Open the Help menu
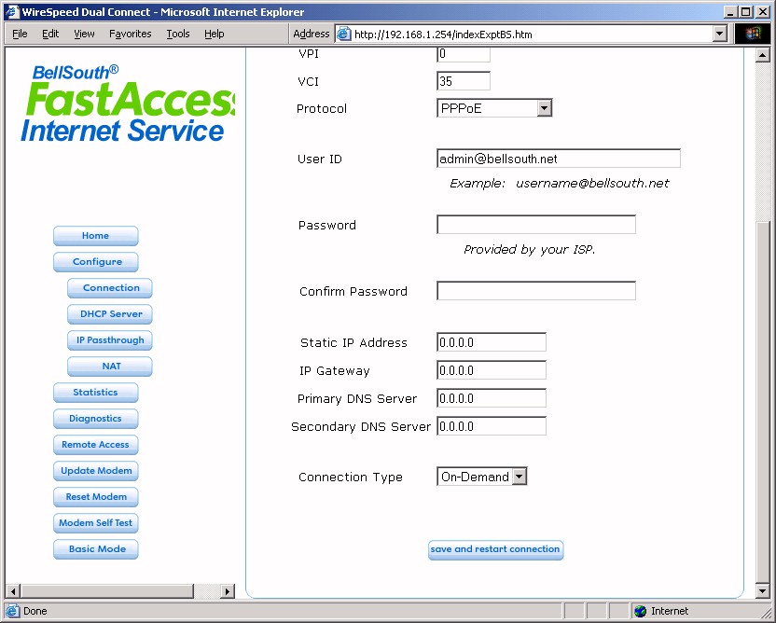The image size is (776, 623). click(214, 34)
